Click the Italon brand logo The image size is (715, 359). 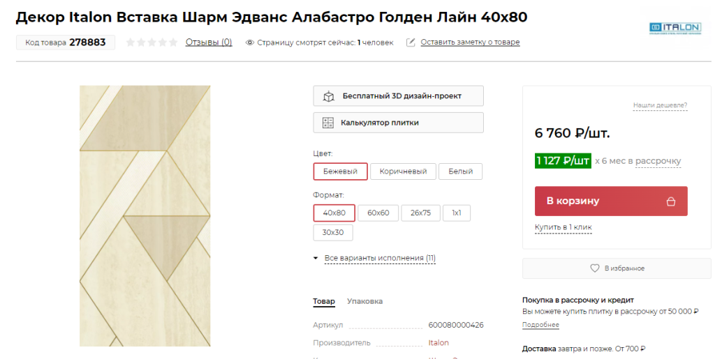(x=675, y=28)
